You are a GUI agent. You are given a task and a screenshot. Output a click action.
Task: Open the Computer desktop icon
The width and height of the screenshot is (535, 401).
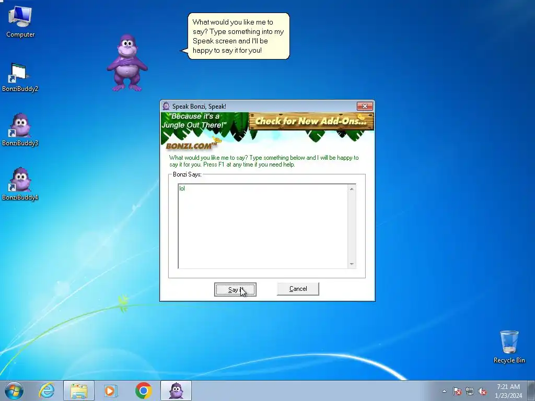20,22
